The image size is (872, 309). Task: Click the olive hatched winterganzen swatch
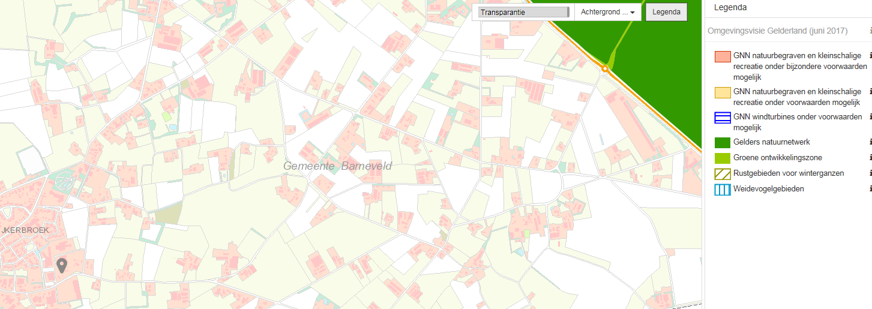[723, 174]
